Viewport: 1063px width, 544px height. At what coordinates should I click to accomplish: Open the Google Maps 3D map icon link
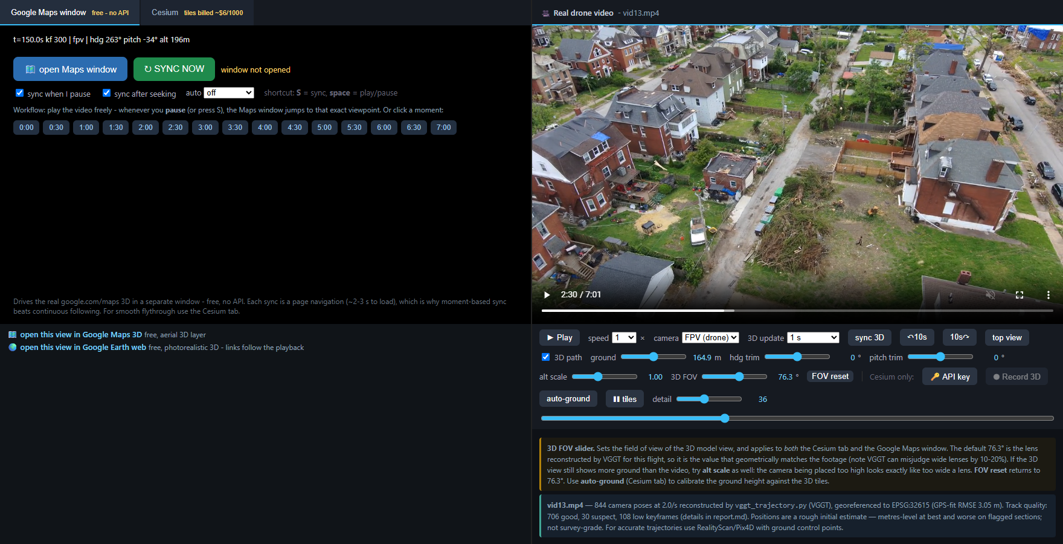pyautogui.click(x=13, y=335)
